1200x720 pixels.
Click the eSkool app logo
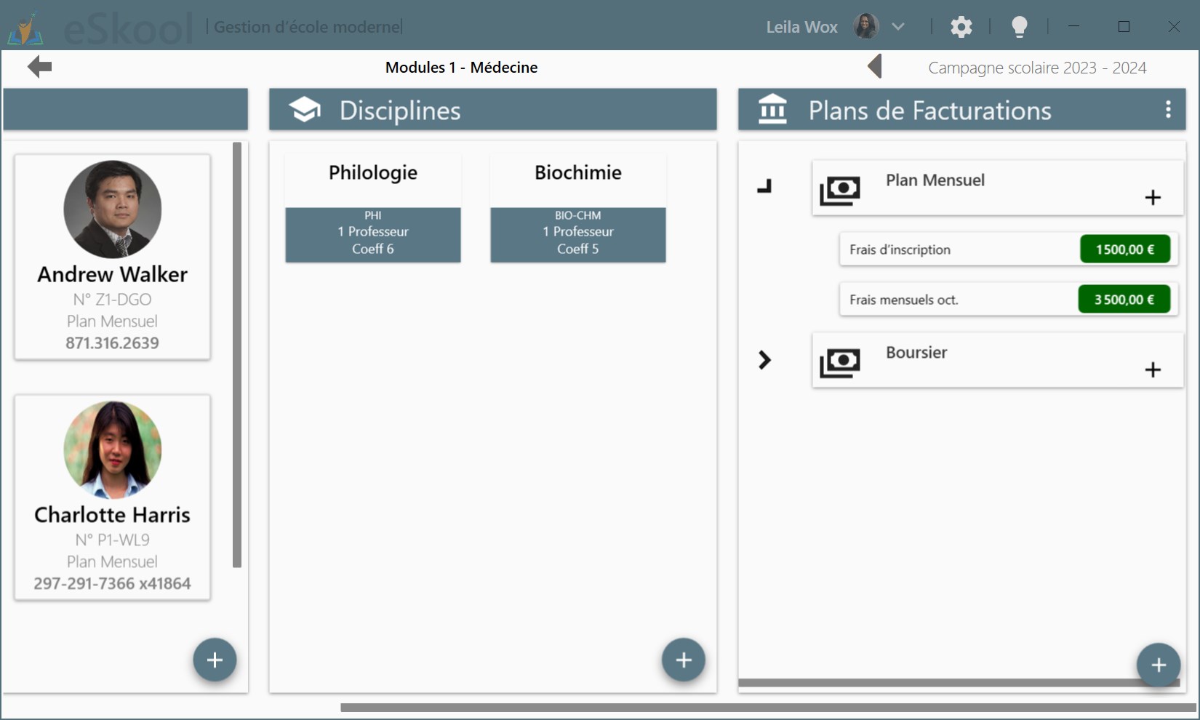pyautogui.click(x=25, y=28)
